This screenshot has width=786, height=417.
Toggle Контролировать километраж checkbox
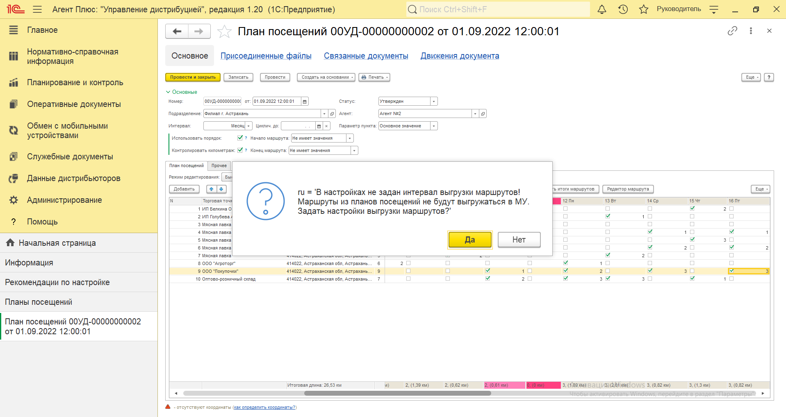(240, 150)
